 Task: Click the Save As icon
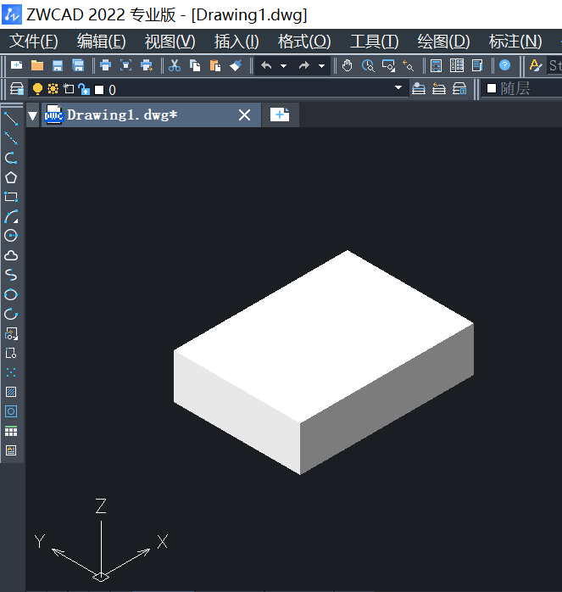78,65
